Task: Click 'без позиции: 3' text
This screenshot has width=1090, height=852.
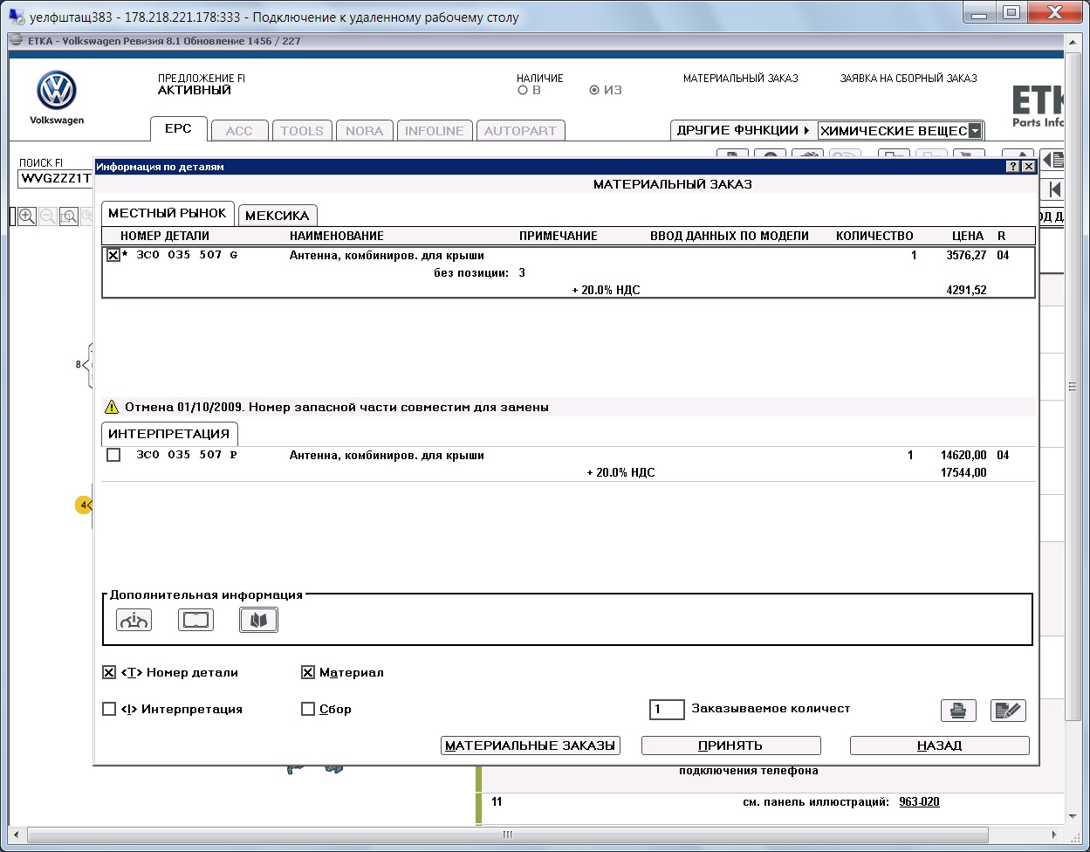Action: (480, 272)
